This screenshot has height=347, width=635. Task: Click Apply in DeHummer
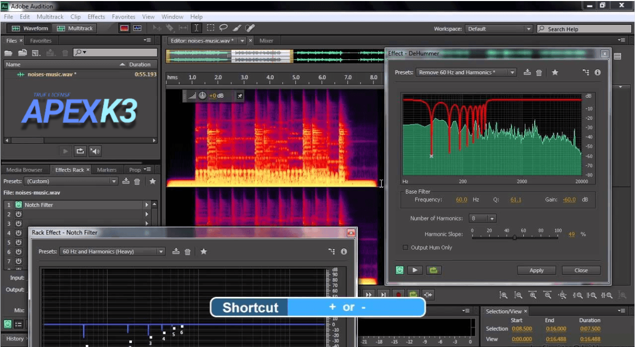[x=537, y=270]
